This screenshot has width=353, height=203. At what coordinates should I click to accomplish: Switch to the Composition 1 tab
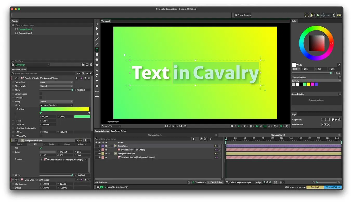(155, 135)
